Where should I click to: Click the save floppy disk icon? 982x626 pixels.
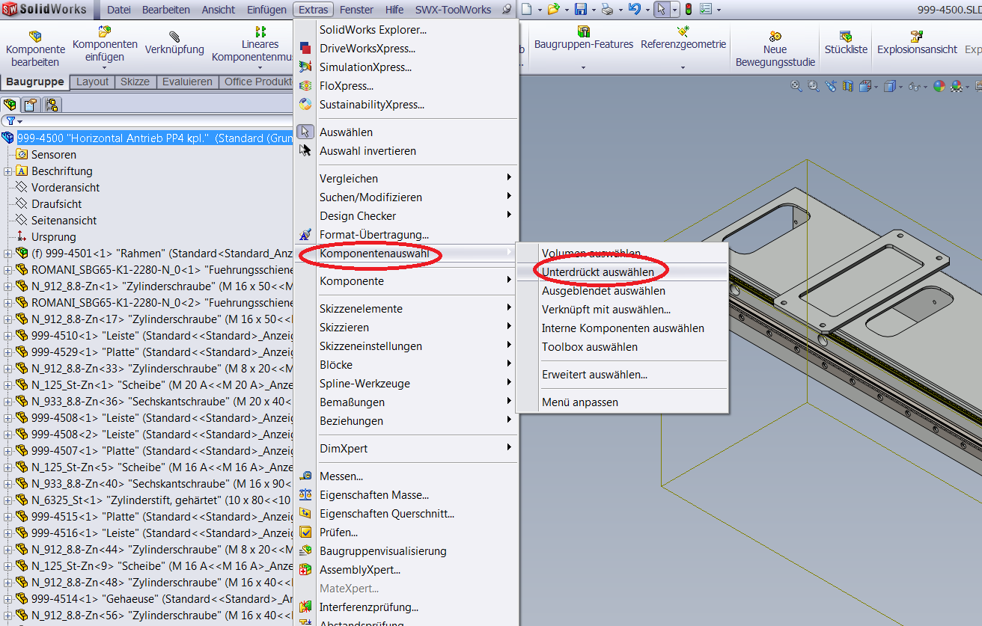pos(580,10)
